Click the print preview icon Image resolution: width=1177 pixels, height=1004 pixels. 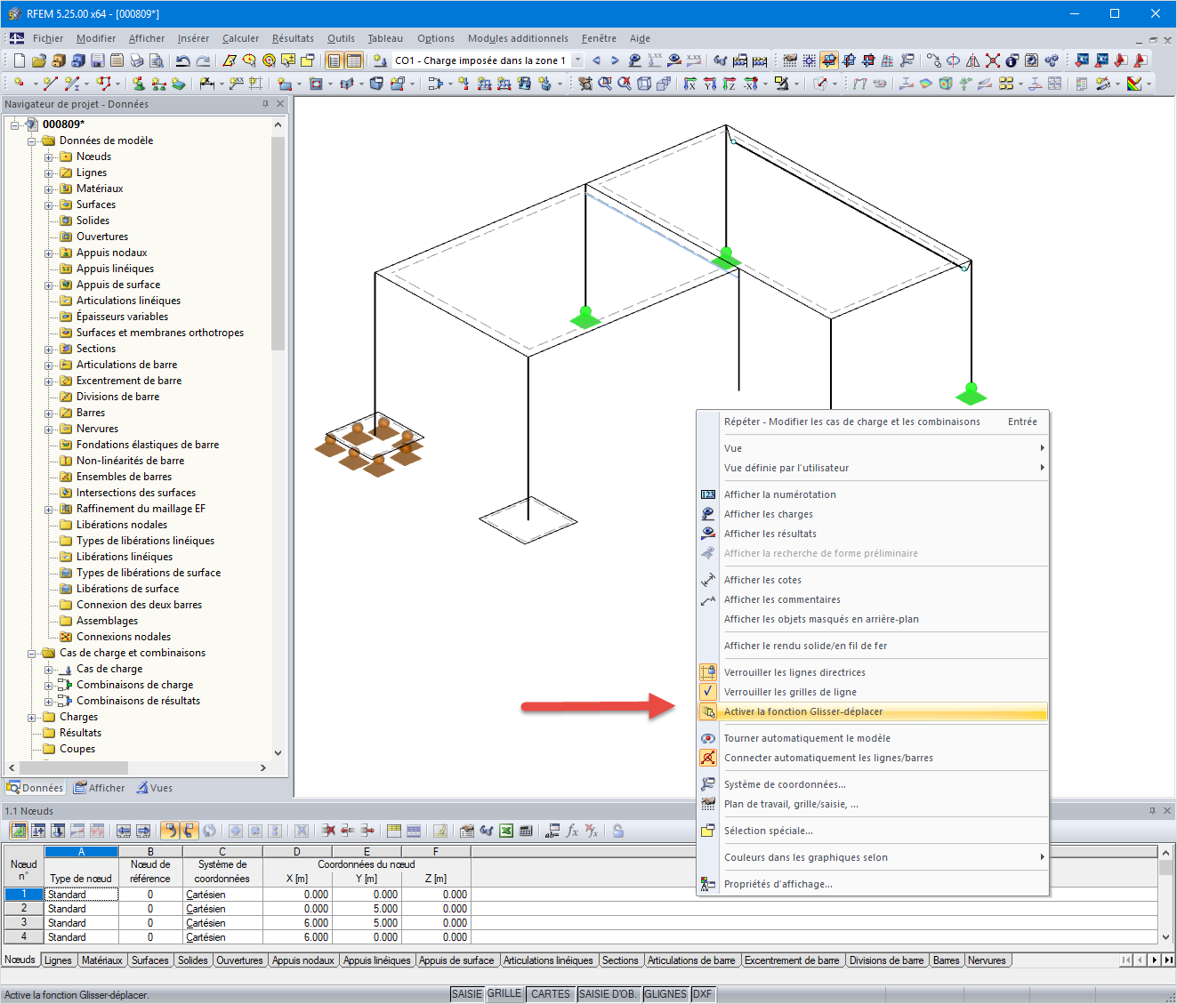156,60
